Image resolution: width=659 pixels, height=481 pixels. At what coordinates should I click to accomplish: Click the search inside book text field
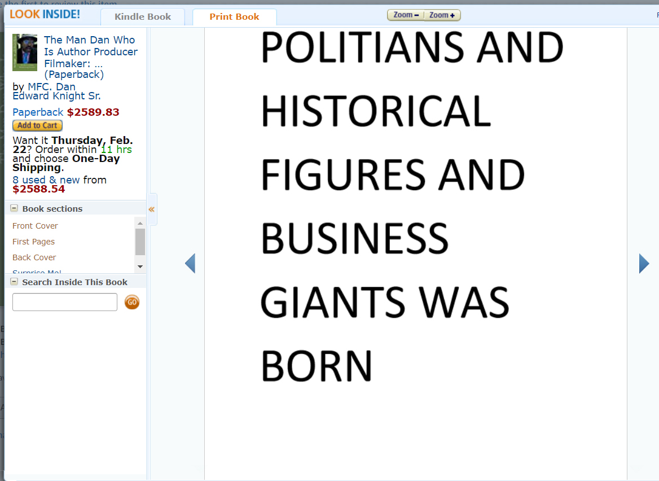[65, 302]
